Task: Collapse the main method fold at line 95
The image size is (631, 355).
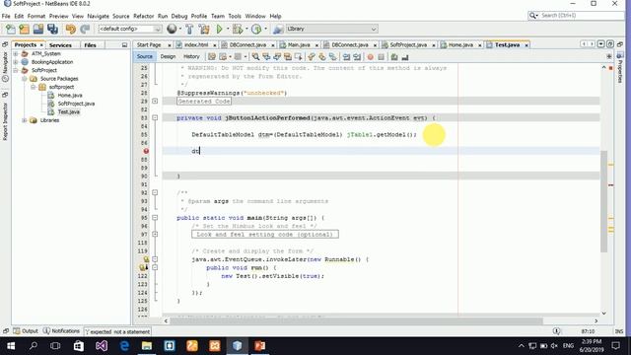Action: (x=155, y=218)
